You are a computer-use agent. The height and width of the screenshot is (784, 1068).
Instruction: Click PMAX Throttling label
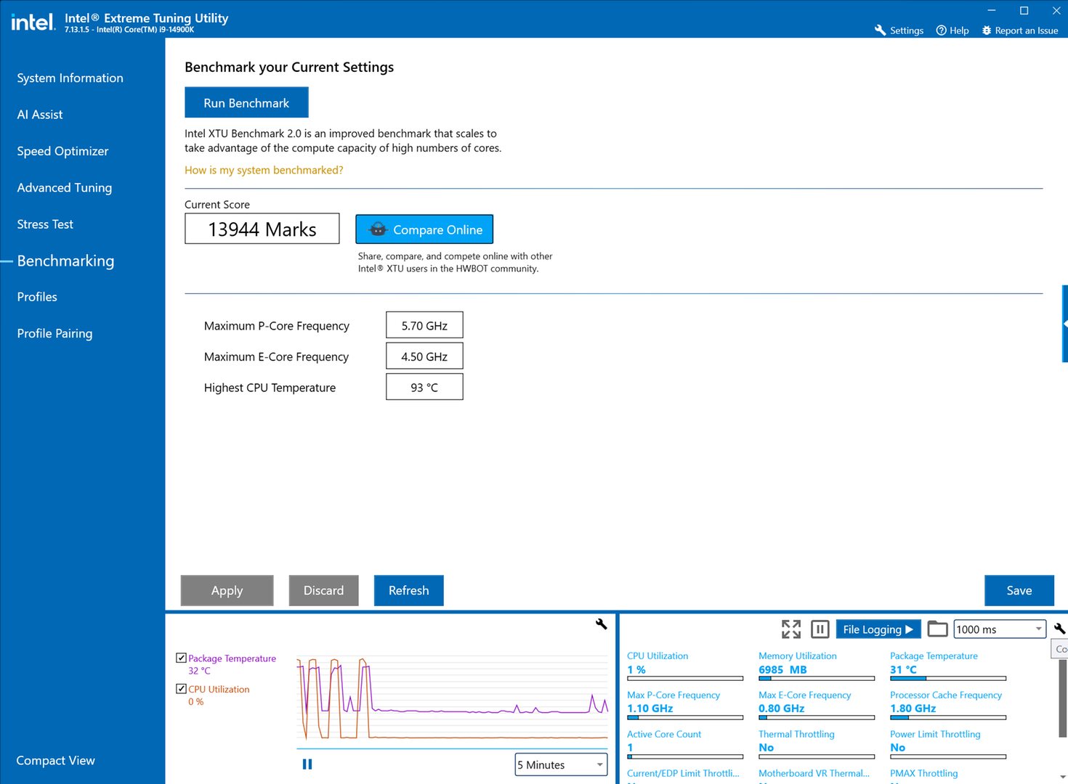coord(924,773)
